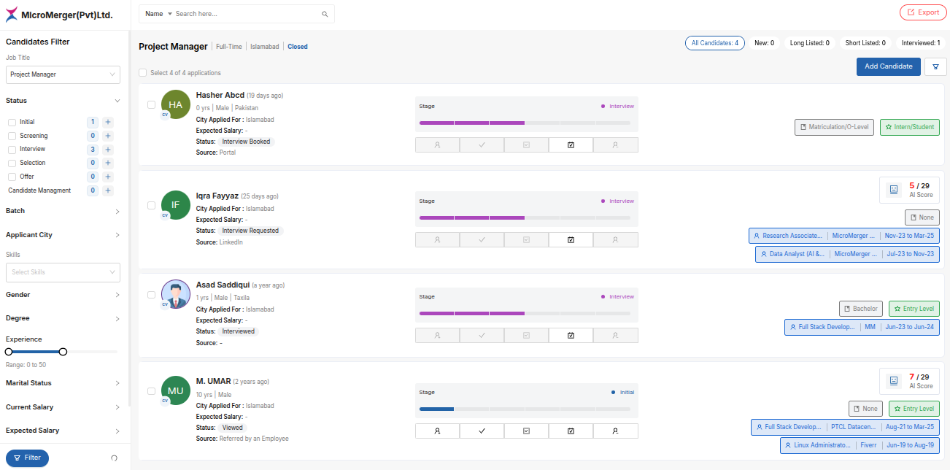Click the Export button
This screenshot has width=950, height=470.
[922, 12]
